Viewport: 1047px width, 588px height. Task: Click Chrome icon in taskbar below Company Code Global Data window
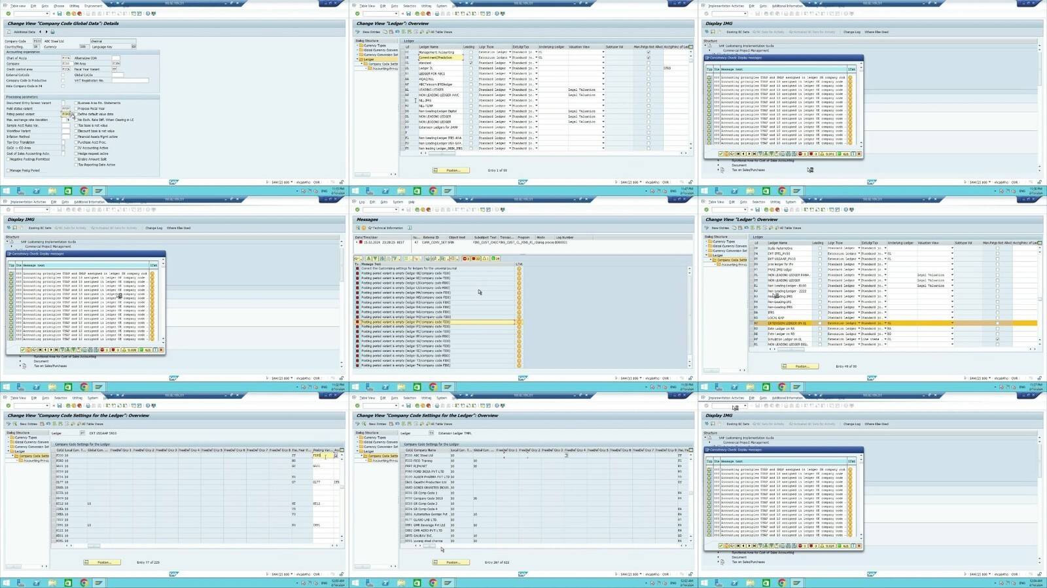click(x=84, y=191)
